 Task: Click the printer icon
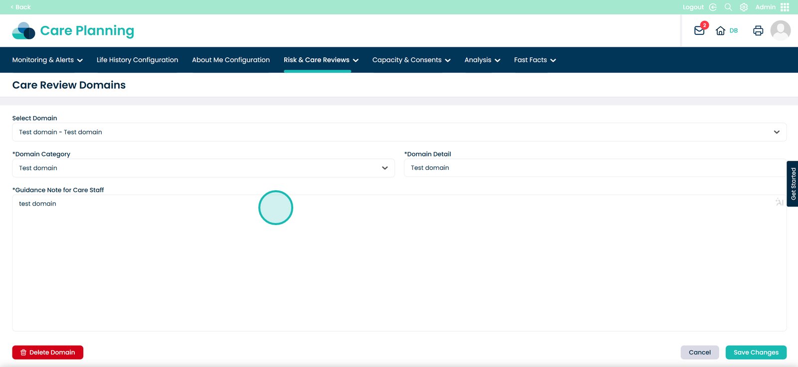tap(758, 31)
